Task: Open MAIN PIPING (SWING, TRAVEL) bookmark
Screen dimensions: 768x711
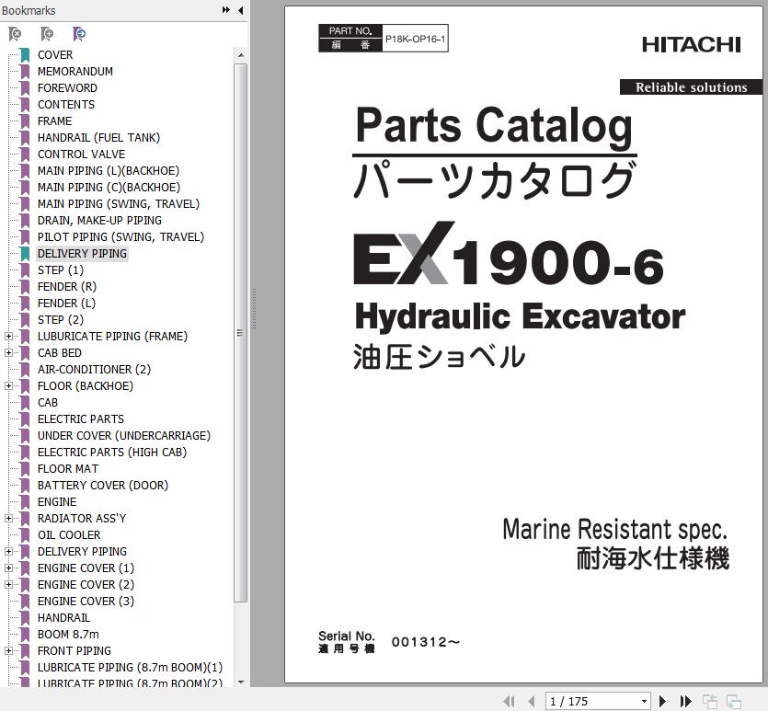Action: [119, 203]
